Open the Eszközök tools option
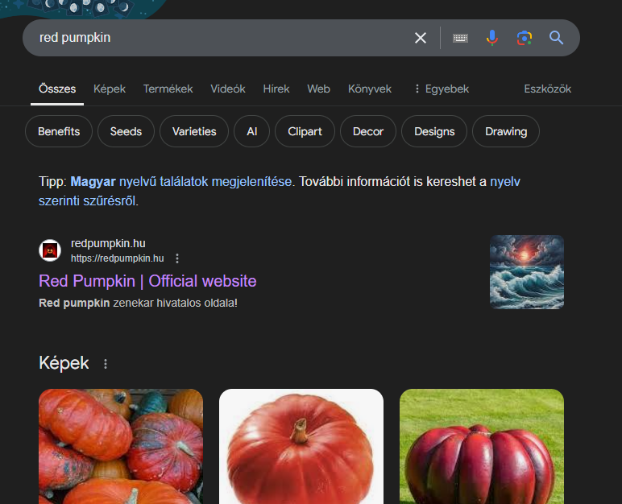622x504 pixels. pyautogui.click(x=547, y=89)
